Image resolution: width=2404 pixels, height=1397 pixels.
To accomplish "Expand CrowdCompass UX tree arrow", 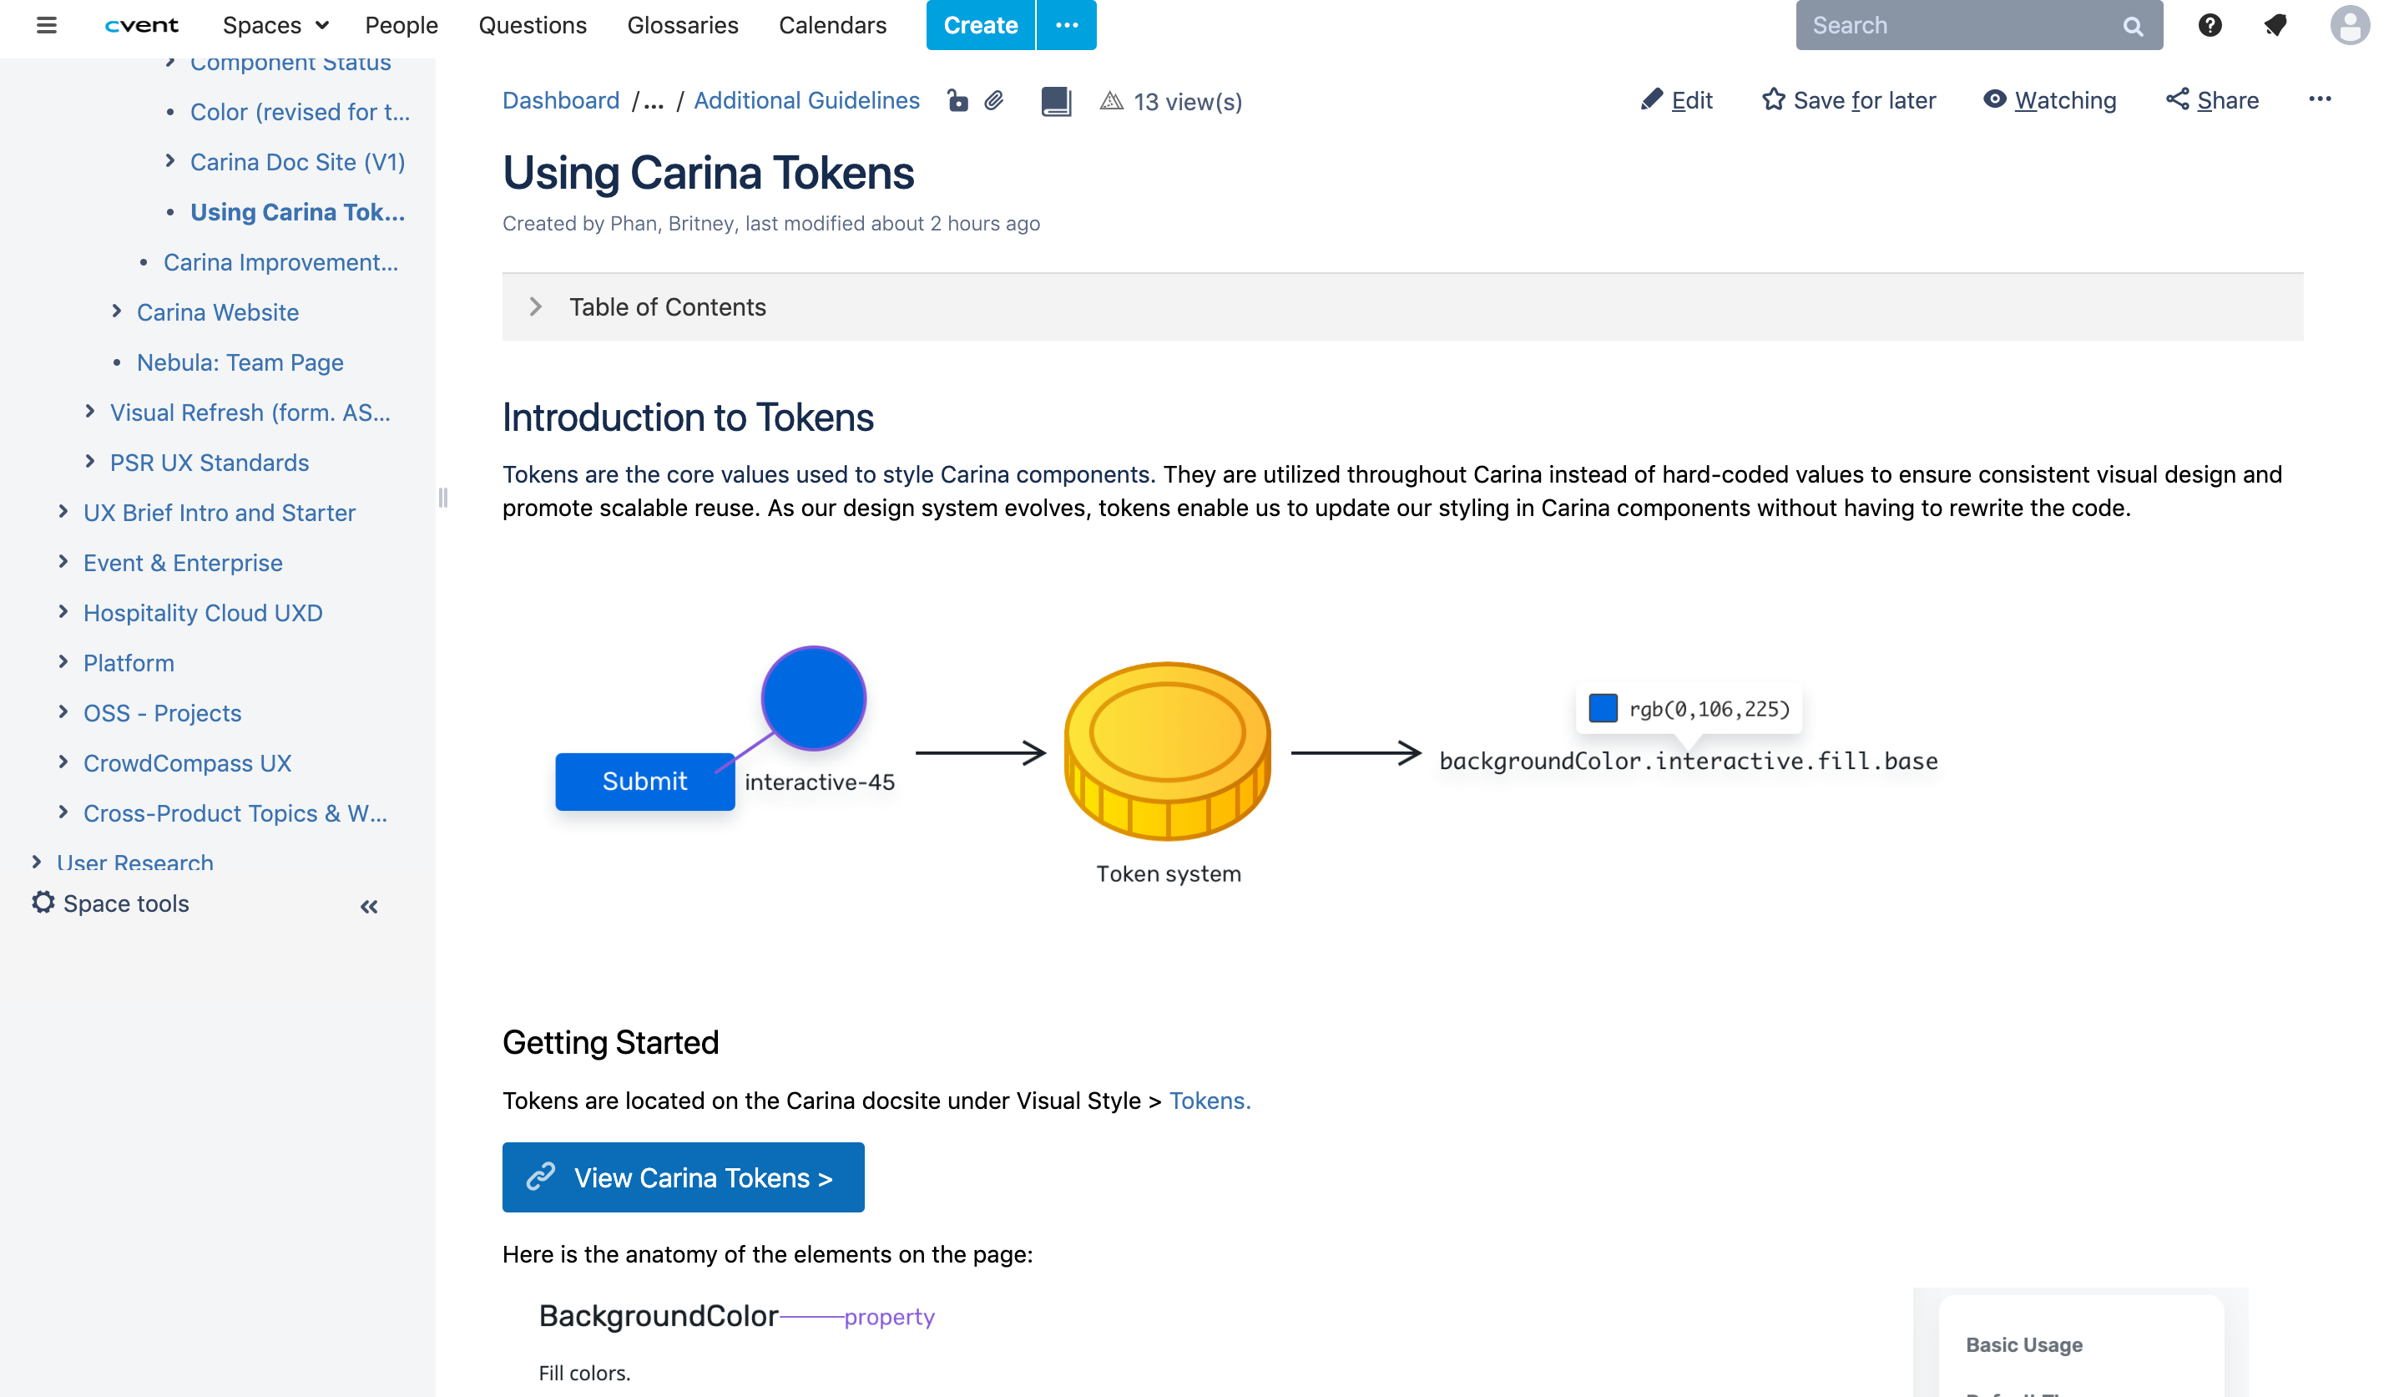I will pyautogui.click(x=63, y=762).
